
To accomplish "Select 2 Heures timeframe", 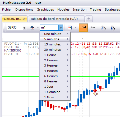I will (55, 60).
